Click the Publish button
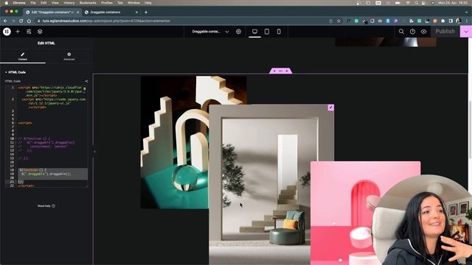Screen dimensions: 472x265 [x=445, y=32]
